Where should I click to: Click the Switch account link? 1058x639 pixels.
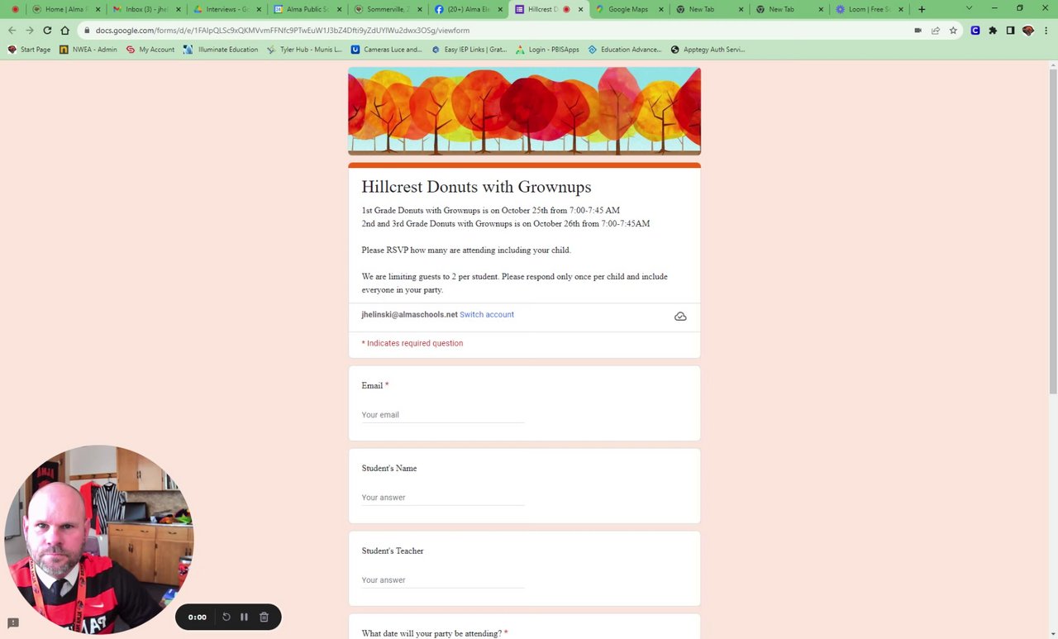487,315
